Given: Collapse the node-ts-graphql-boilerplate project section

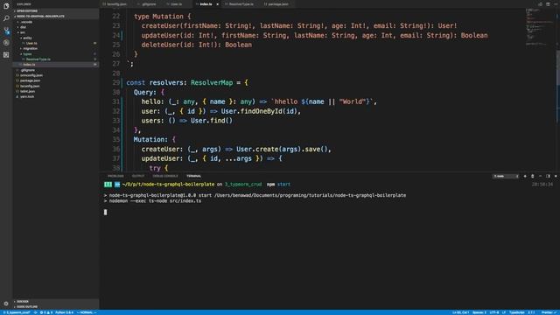Looking at the screenshot, I should click(56, 17).
